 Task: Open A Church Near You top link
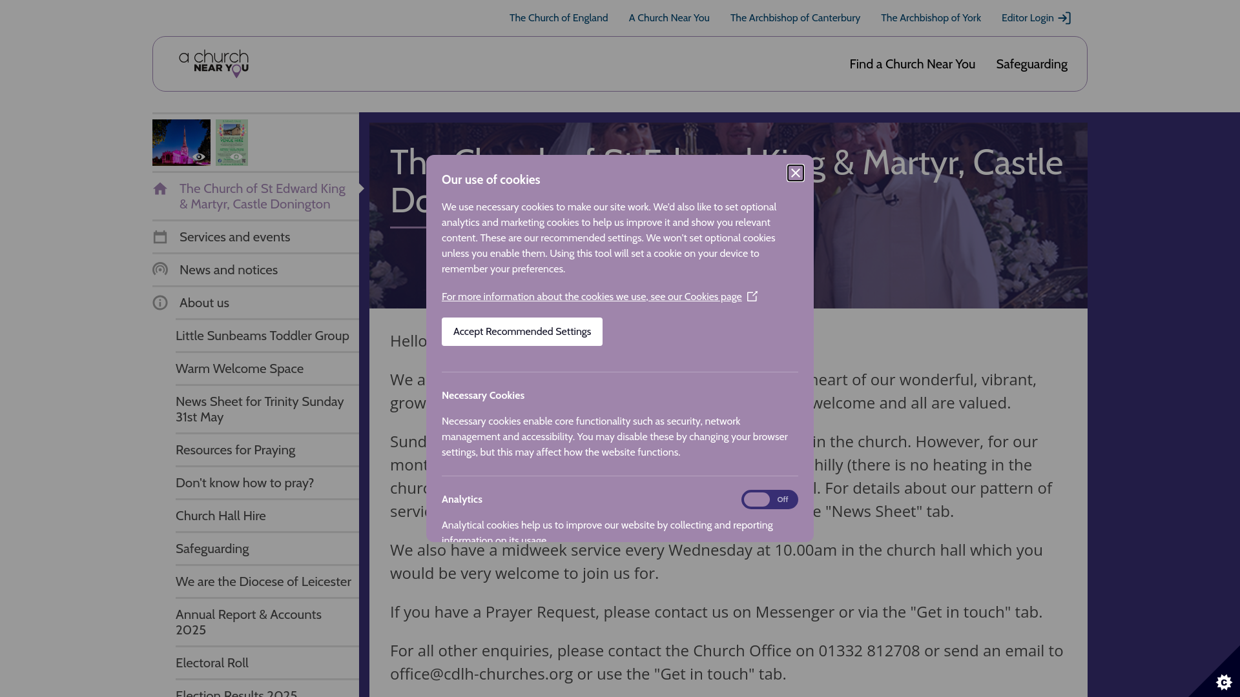point(669,18)
